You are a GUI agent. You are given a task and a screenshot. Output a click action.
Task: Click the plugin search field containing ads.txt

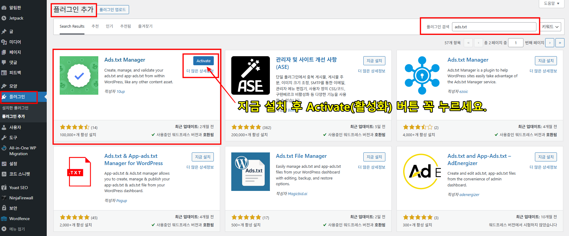[x=494, y=27]
